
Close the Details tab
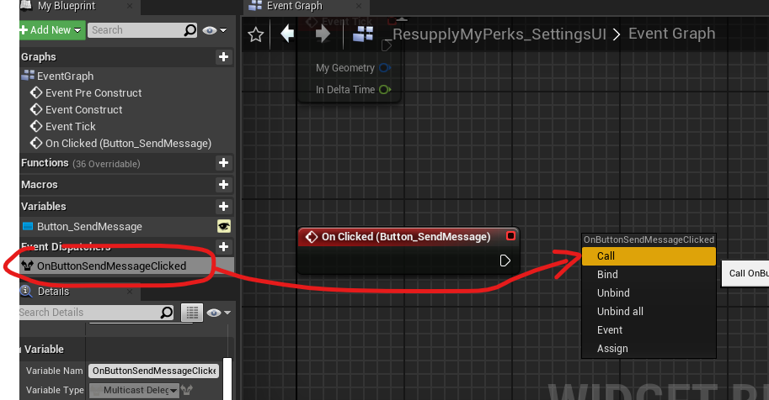(x=130, y=292)
